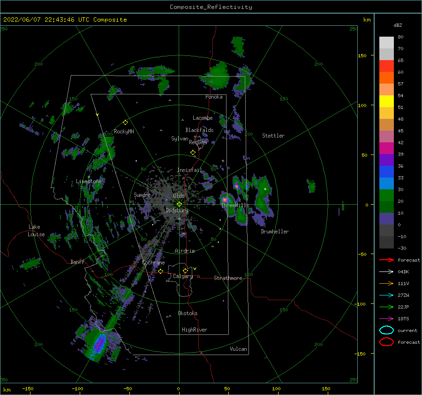
Task: Click the white plus marker in the echo above Drumheller
Action: 265,189
